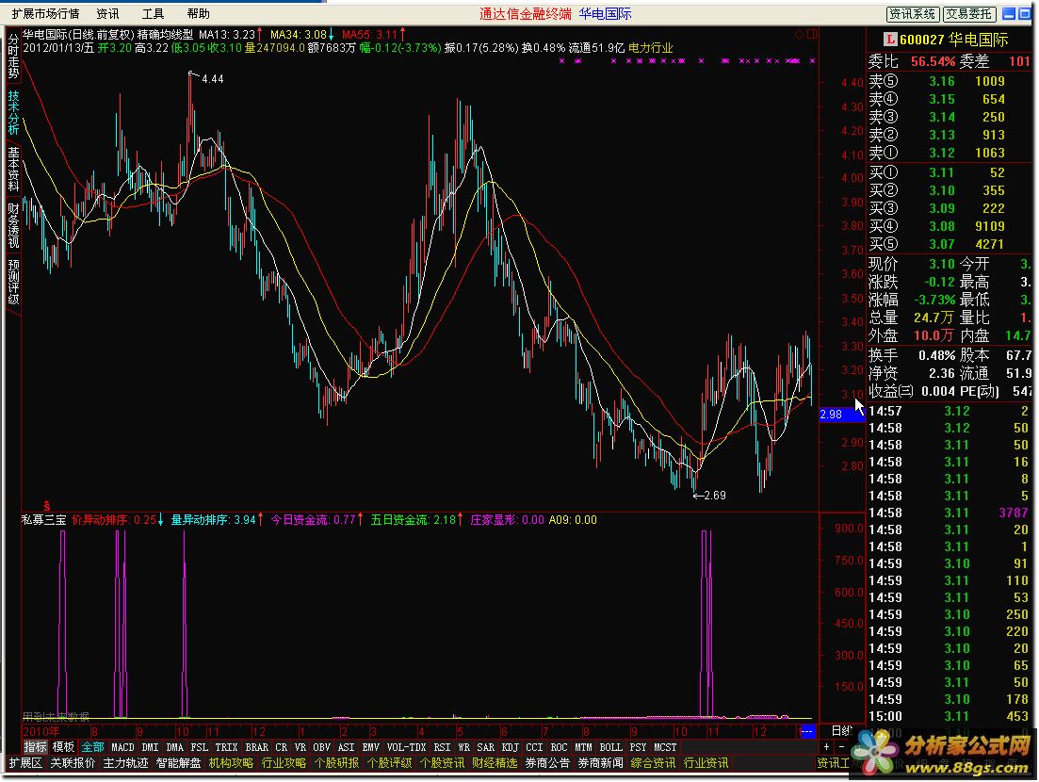The width and height of the screenshot is (1039, 782).
Task: Click the blue dashed button on timeline
Action: 807,731
